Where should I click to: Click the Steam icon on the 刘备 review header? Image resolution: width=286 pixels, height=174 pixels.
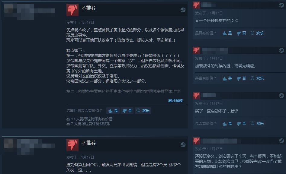coord(183,145)
